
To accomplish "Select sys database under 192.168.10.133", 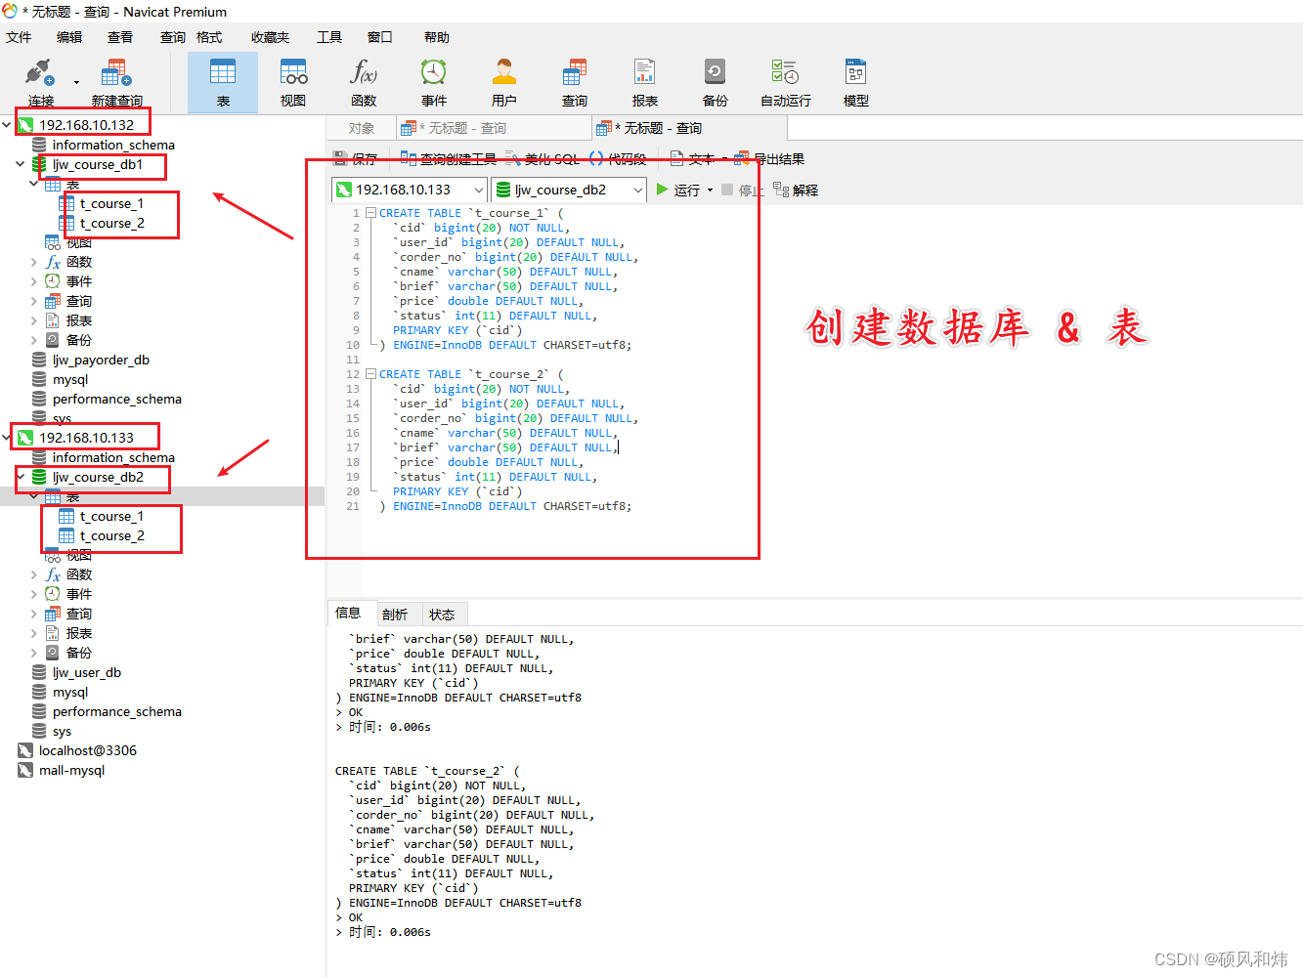I will tap(62, 731).
